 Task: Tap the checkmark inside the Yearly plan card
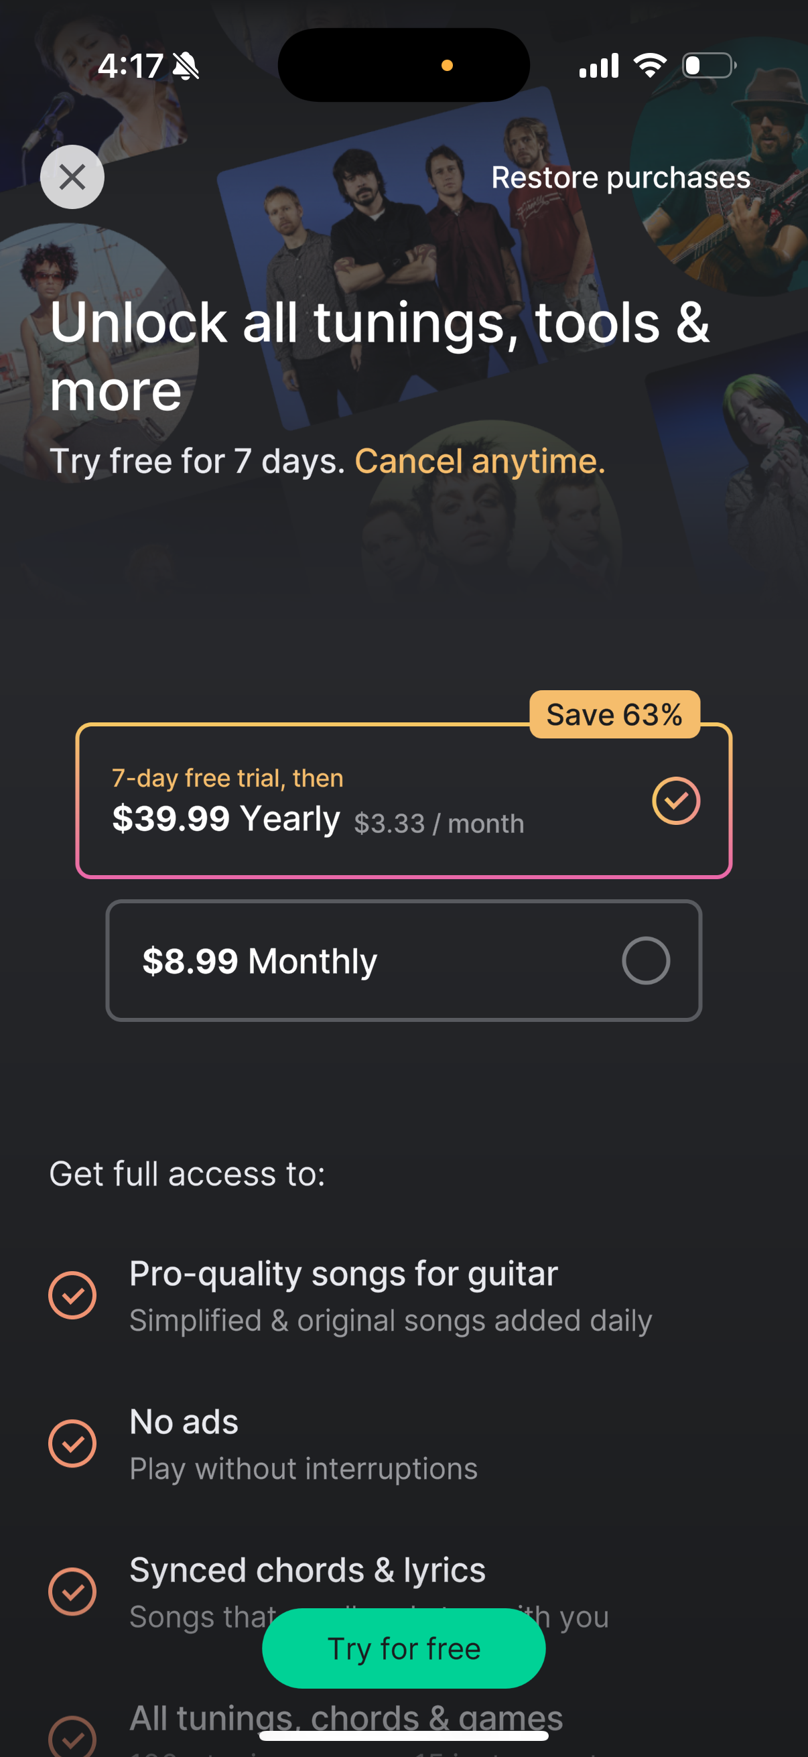tap(676, 801)
